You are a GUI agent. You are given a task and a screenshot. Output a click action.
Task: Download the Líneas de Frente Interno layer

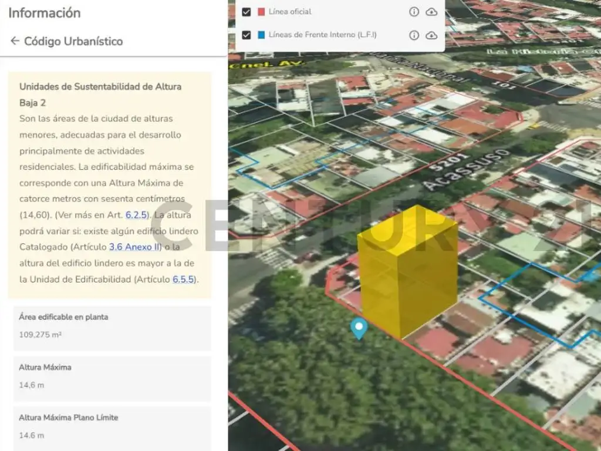click(x=431, y=35)
